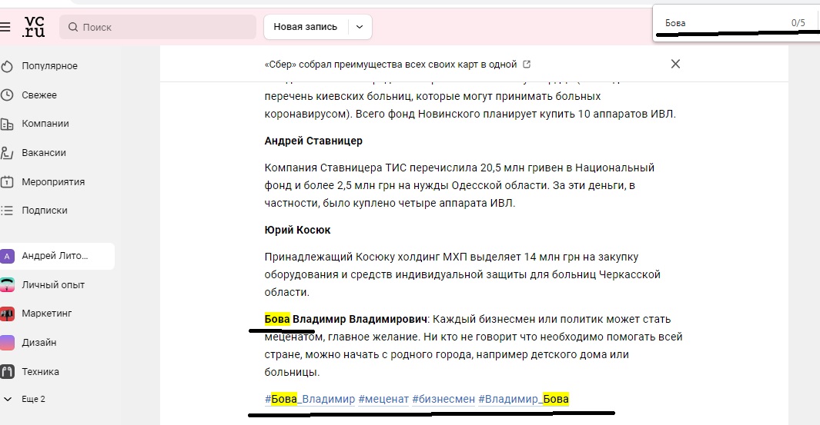
Task: Click the flame icon next to Популярное
Action: click(x=7, y=66)
